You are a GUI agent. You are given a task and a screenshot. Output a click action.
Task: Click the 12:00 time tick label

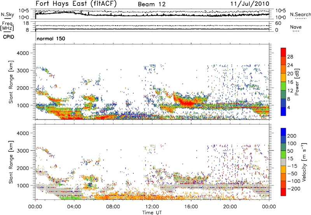click(152, 207)
